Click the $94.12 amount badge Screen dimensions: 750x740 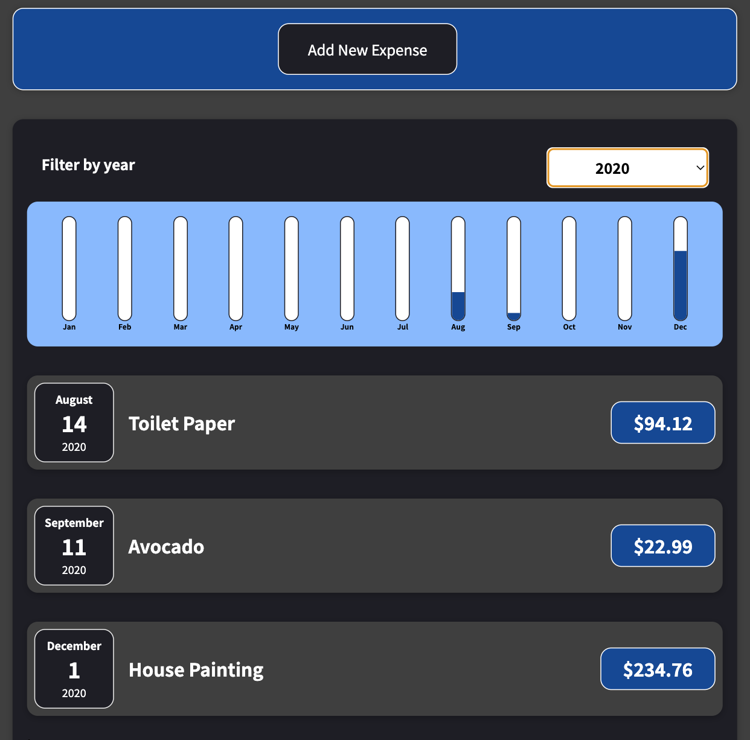pyautogui.click(x=662, y=423)
